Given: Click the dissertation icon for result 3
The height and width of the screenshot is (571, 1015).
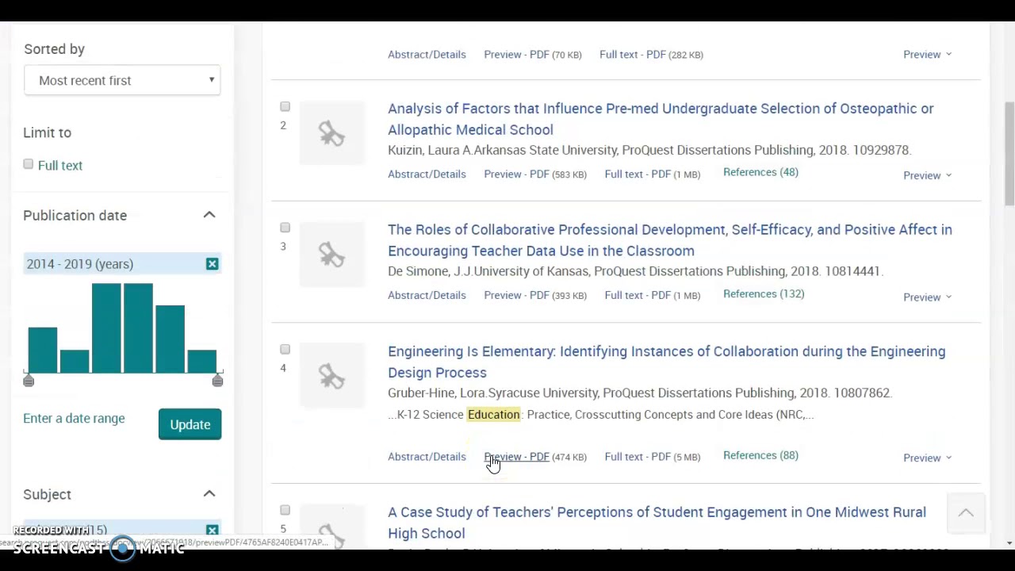Looking at the screenshot, I should coord(331,255).
